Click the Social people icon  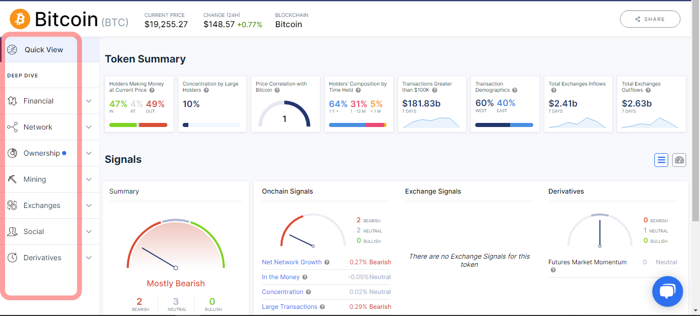tap(13, 231)
